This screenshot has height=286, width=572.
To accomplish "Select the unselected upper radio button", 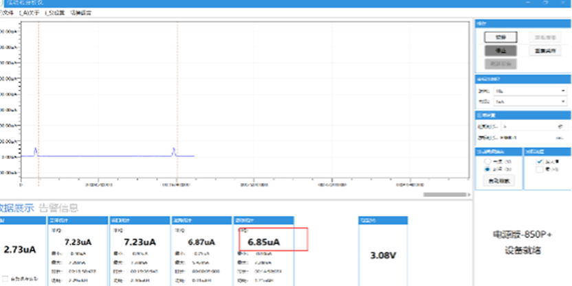I will click(x=487, y=160).
